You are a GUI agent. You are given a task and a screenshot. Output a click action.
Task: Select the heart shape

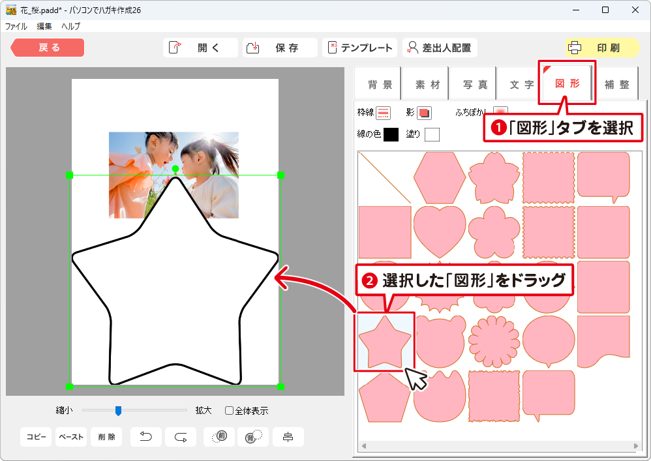point(440,231)
